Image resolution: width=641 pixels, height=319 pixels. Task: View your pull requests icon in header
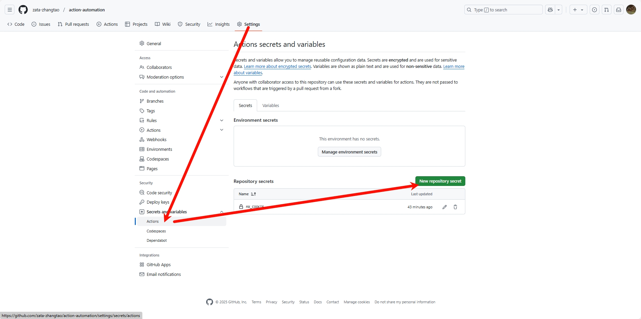click(606, 10)
